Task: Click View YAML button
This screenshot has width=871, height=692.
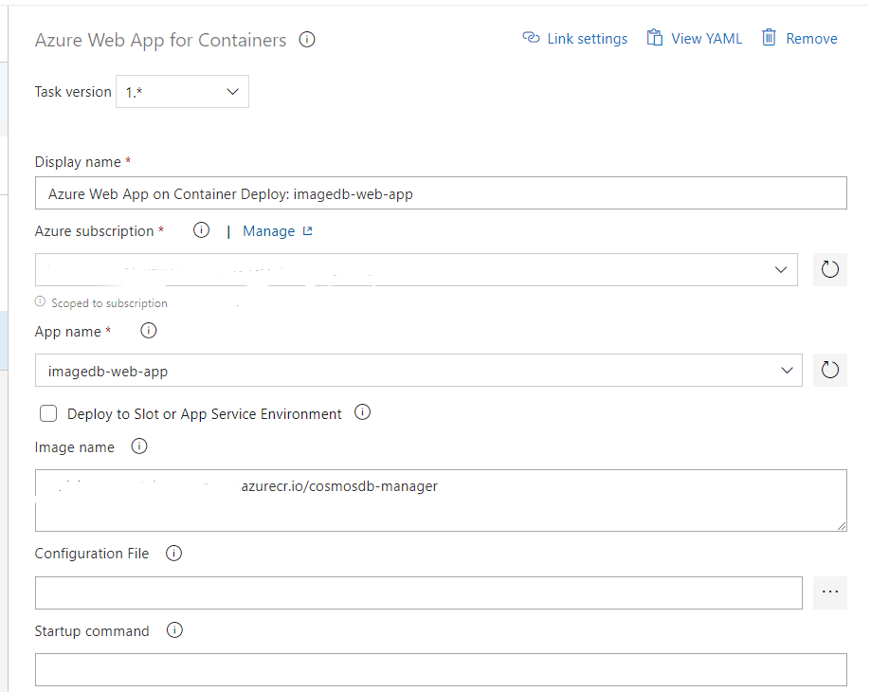Action: tap(695, 39)
